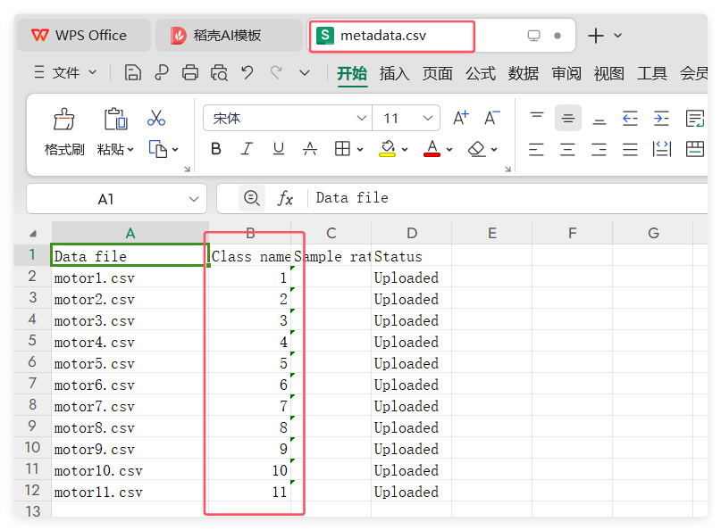Expand the new tab dropdown arrow

point(618,36)
